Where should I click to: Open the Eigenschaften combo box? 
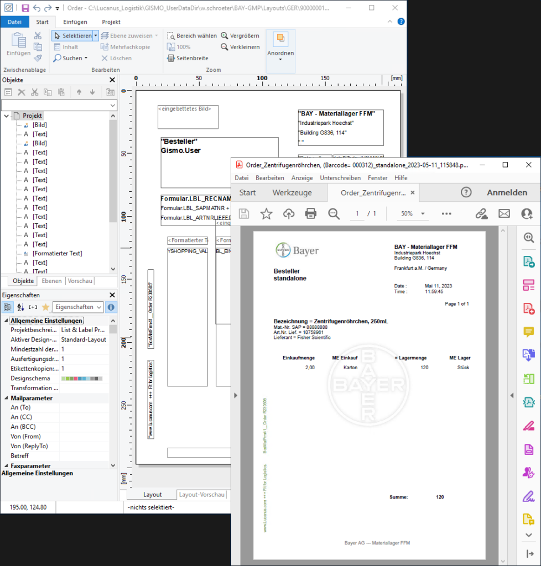pyautogui.click(x=78, y=307)
